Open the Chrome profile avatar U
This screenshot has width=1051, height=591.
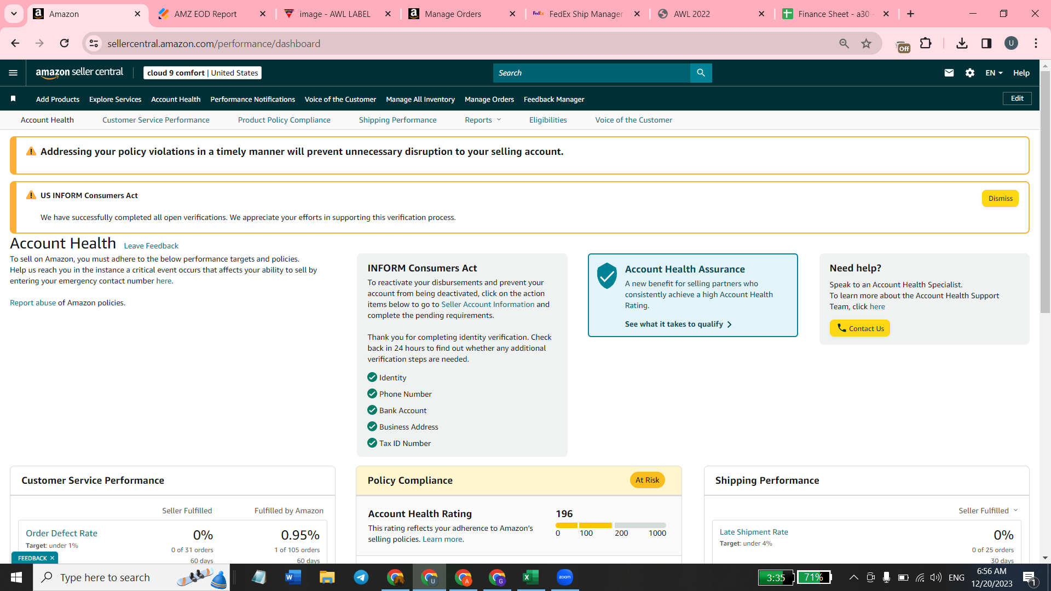click(x=1011, y=43)
